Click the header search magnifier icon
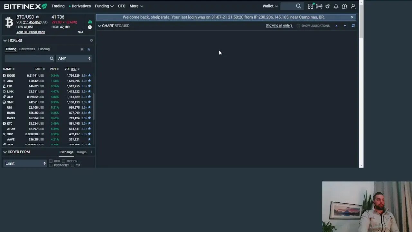412x232 pixels. (298, 6)
